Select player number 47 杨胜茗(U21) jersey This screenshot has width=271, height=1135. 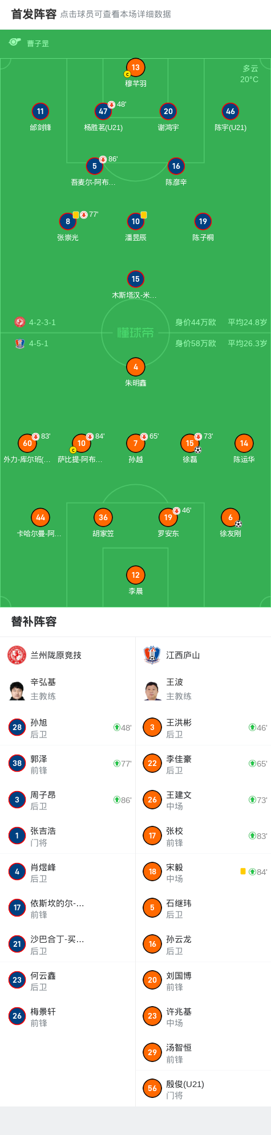coord(103,111)
